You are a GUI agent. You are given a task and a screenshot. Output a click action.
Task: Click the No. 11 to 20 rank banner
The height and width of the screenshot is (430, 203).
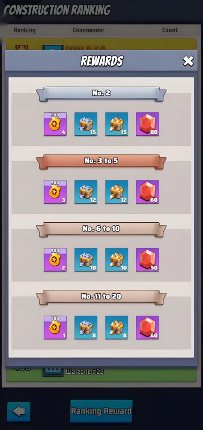pos(101,297)
